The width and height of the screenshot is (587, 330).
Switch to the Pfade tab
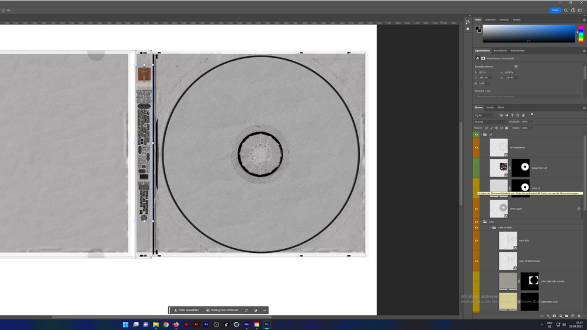pos(501,107)
